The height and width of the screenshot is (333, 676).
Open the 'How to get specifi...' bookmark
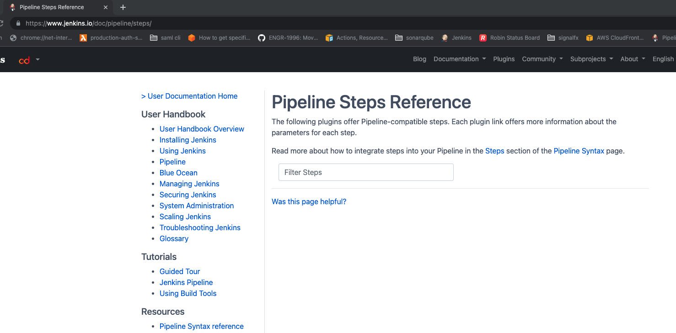point(219,38)
